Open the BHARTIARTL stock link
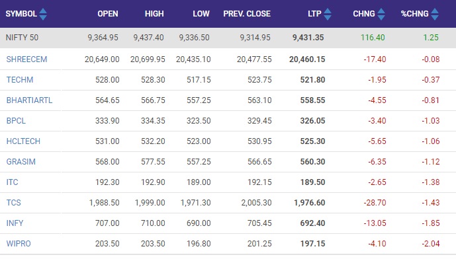 pyautogui.click(x=29, y=100)
